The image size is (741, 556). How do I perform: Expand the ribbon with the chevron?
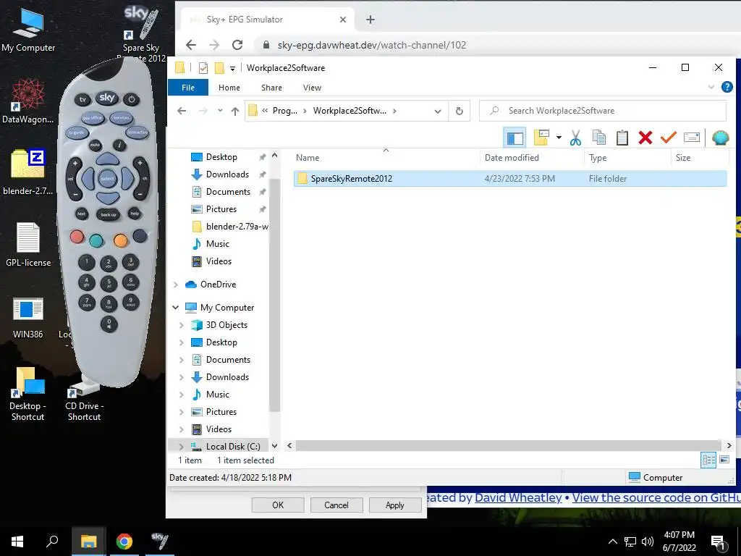711,87
